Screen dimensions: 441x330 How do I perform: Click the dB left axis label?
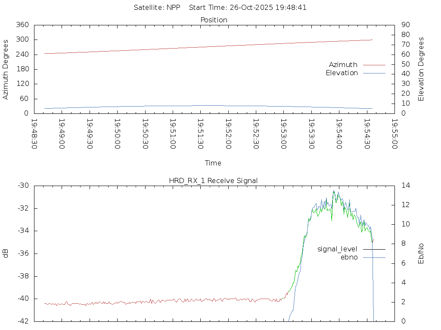(x=6, y=254)
